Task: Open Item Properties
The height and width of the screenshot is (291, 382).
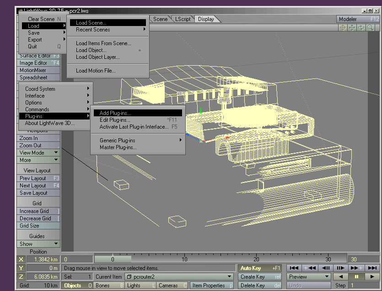Action: [x=211, y=285]
